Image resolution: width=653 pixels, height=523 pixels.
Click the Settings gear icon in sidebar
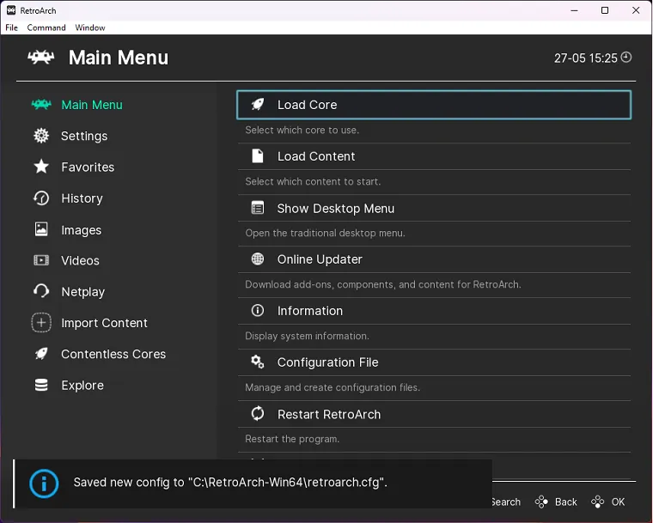point(41,136)
